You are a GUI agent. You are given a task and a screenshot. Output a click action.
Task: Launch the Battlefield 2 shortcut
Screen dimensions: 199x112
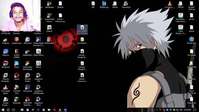point(28,53)
